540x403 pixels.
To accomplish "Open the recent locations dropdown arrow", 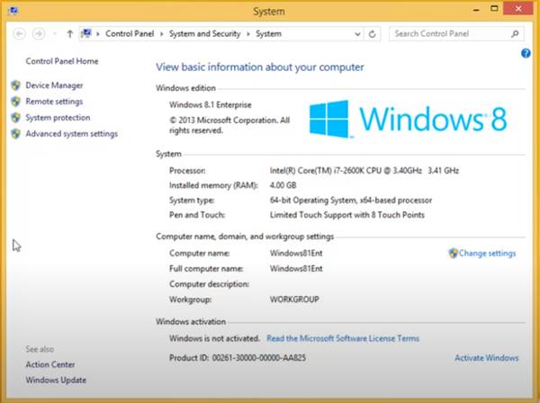I will pos(55,33).
